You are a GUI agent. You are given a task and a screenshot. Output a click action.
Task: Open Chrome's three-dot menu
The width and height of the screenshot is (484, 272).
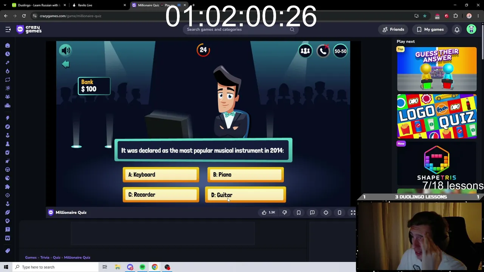(478, 16)
